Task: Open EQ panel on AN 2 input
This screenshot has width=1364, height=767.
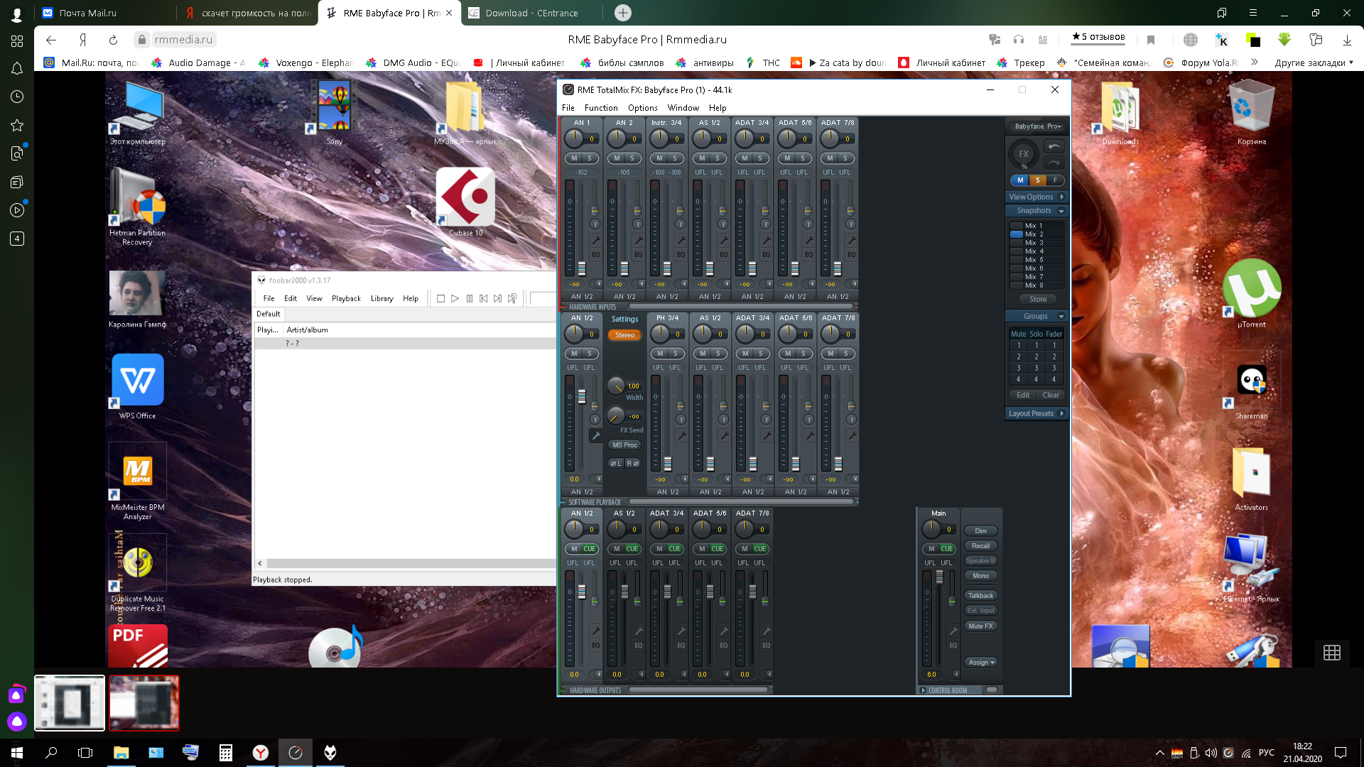Action: (x=638, y=254)
